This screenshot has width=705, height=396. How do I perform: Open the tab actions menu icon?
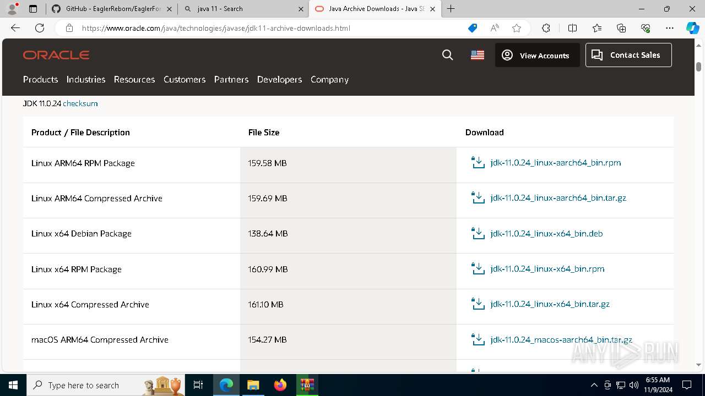[x=33, y=9]
